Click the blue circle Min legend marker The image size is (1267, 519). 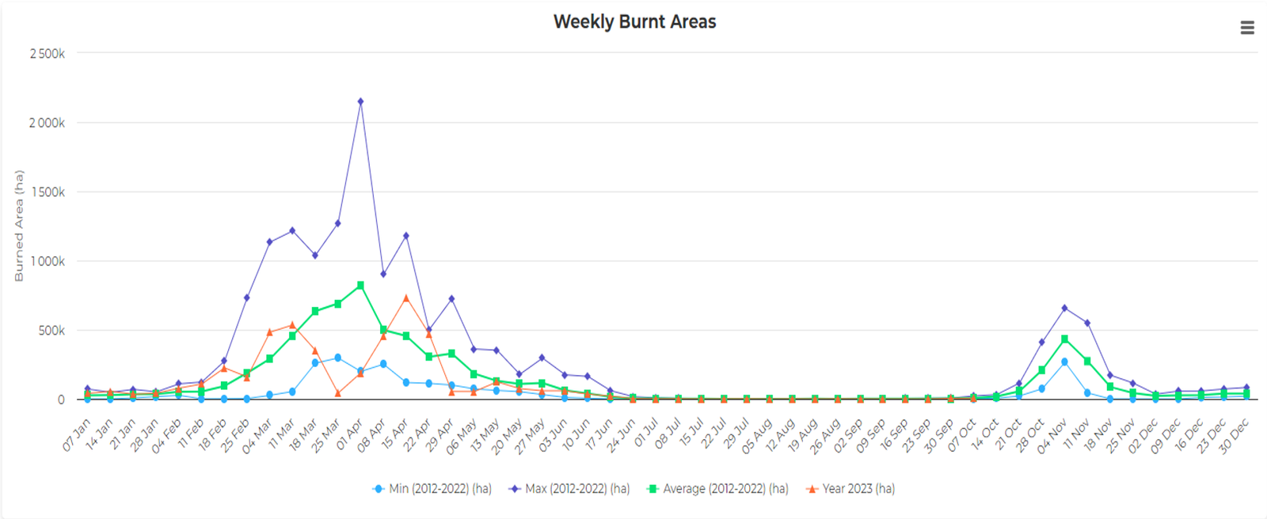tap(379, 489)
